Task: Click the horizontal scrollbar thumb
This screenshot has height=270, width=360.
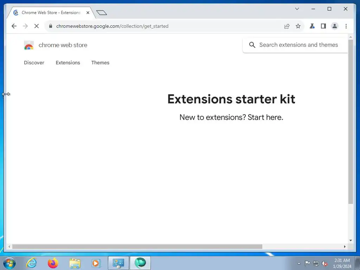Action: [x=137, y=246]
